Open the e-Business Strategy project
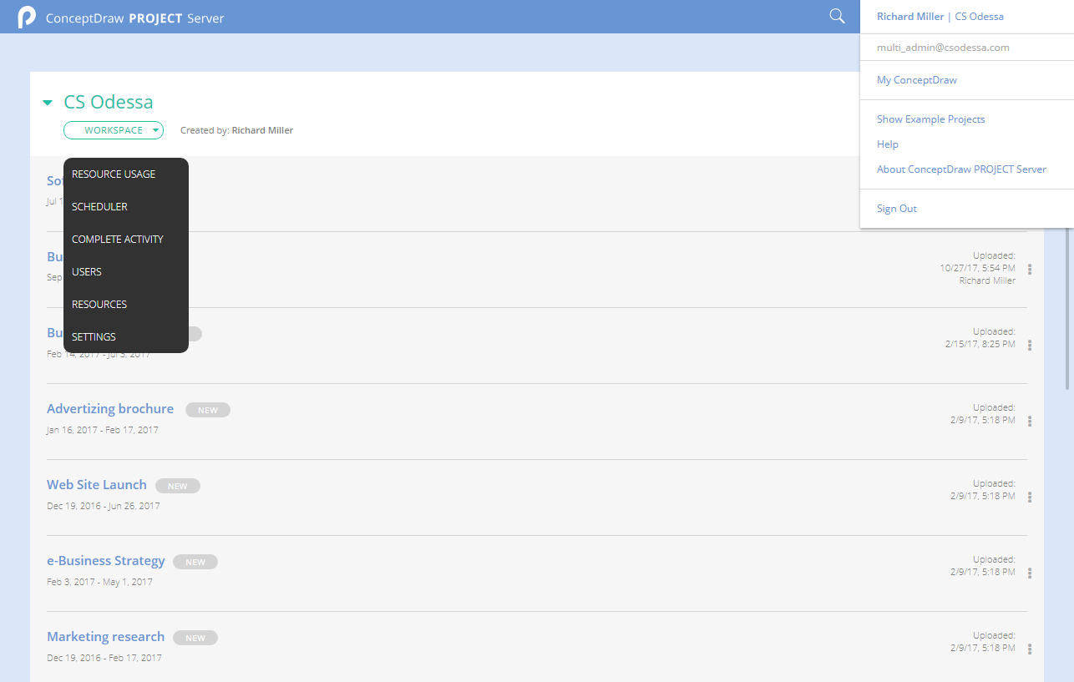Screen dimensions: 1074x682 click(106, 561)
